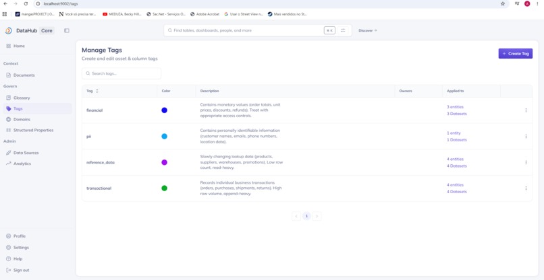
Task: Reload the page
Action: click(x=26, y=3)
